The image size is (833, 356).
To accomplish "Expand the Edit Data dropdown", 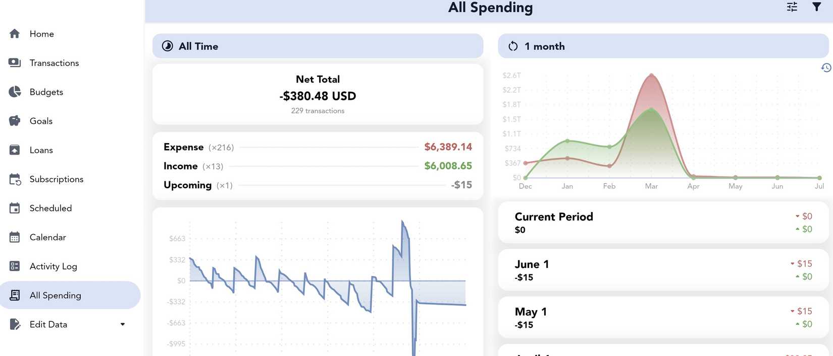I will tap(122, 324).
